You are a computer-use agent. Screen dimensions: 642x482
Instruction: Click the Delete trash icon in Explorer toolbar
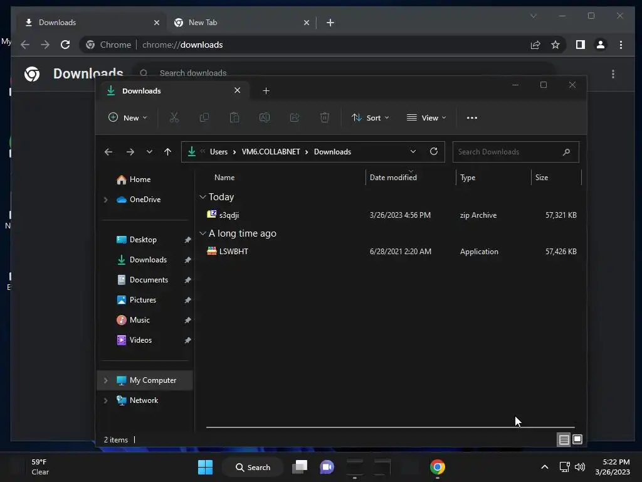click(325, 117)
